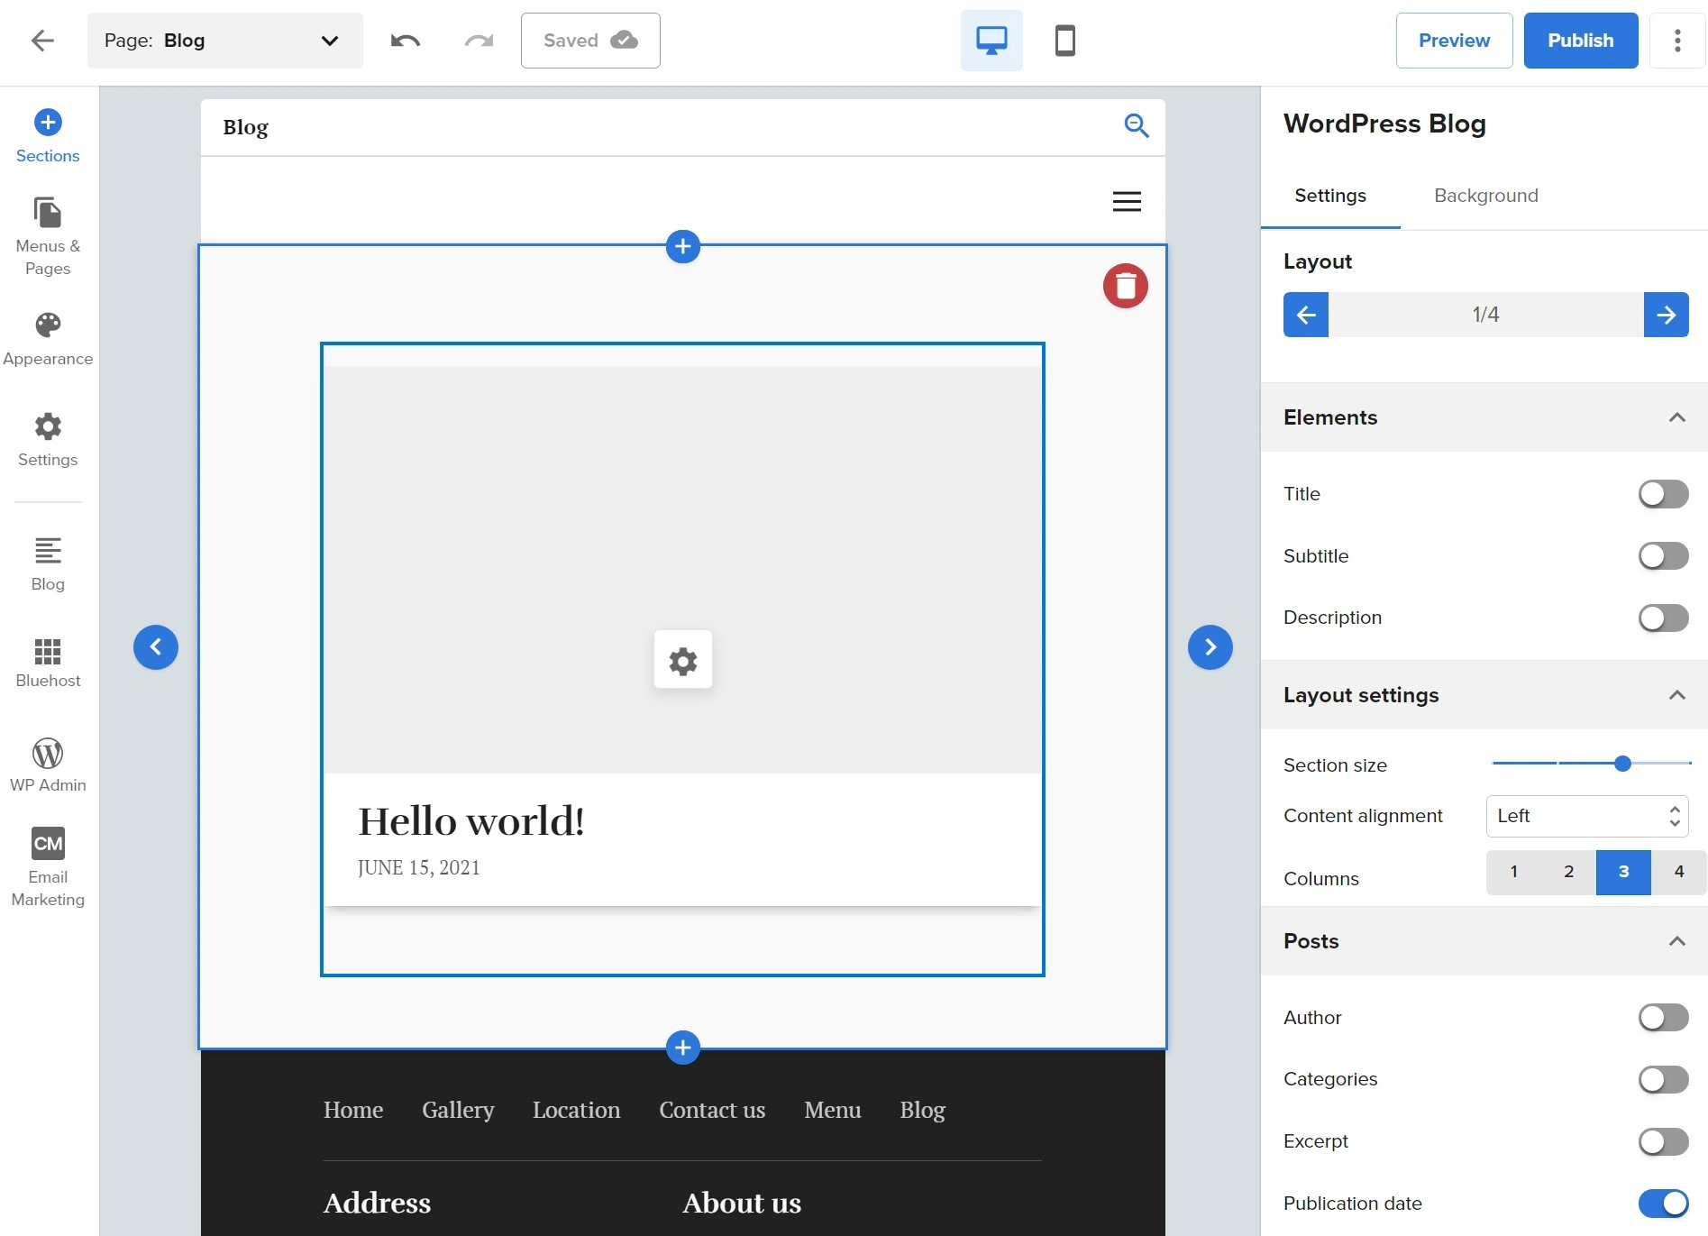The width and height of the screenshot is (1708, 1236).
Task: Click the red delete section trash icon
Action: click(1125, 286)
